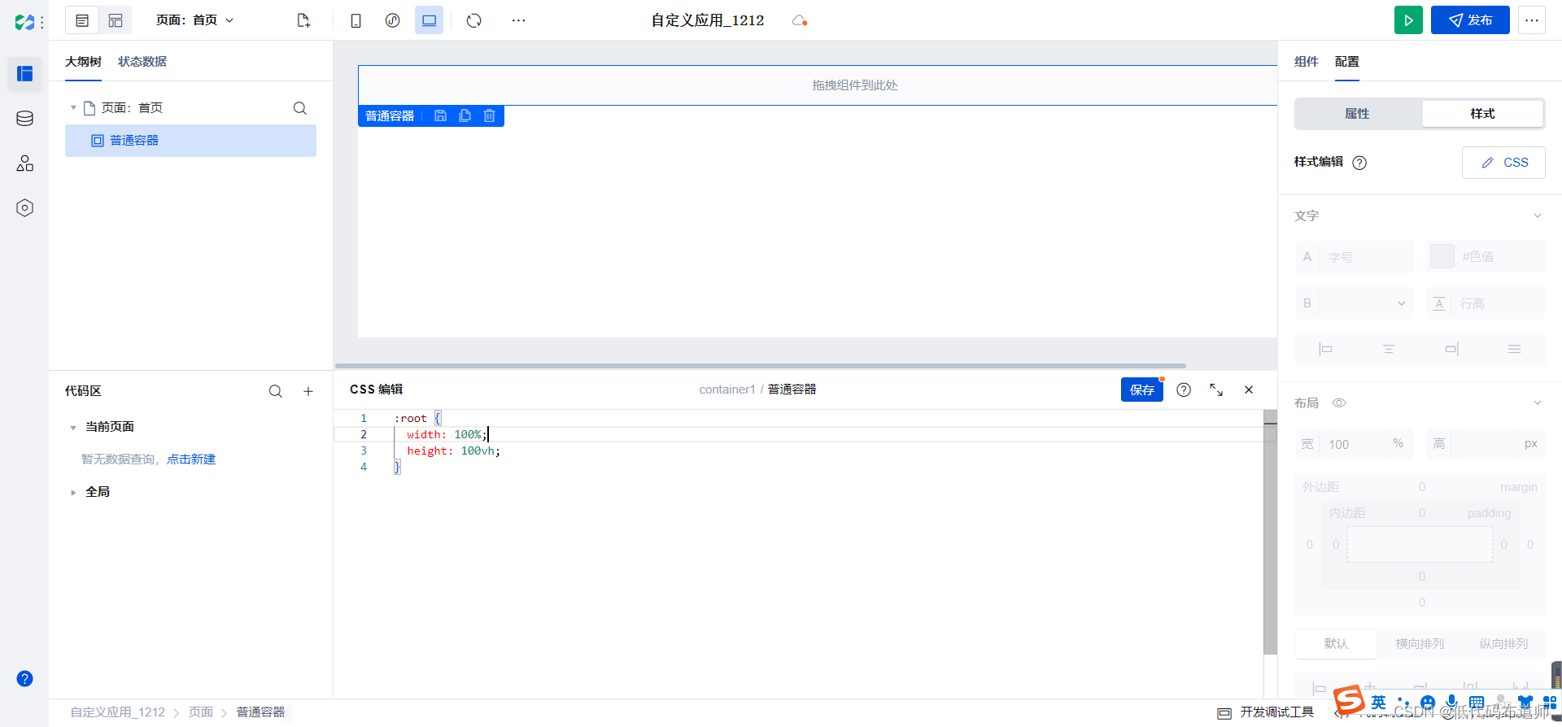
Task: Open the toolbar more options ellipsis
Action: [518, 20]
